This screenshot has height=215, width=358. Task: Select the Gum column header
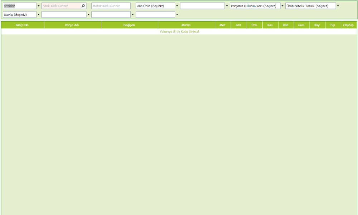point(301,25)
